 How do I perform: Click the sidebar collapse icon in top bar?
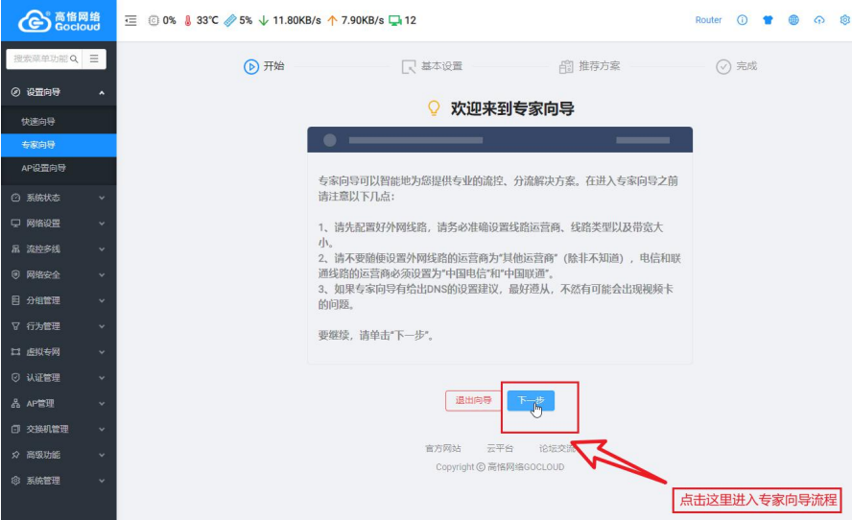[131, 20]
